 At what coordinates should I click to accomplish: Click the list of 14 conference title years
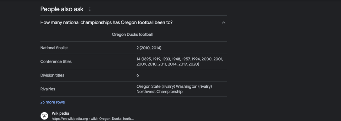pos(180,61)
